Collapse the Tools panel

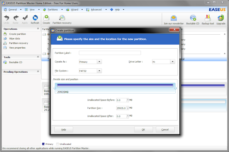point(38,57)
